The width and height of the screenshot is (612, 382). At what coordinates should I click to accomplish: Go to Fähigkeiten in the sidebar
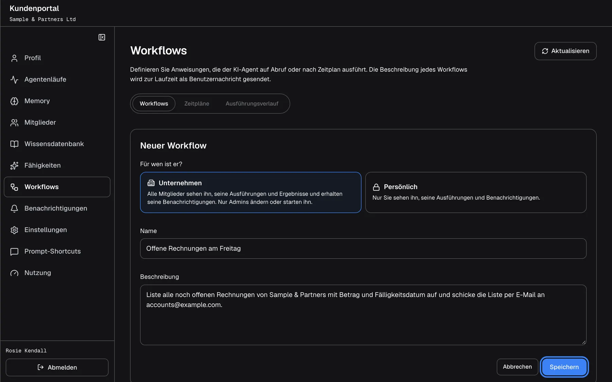coord(57,165)
